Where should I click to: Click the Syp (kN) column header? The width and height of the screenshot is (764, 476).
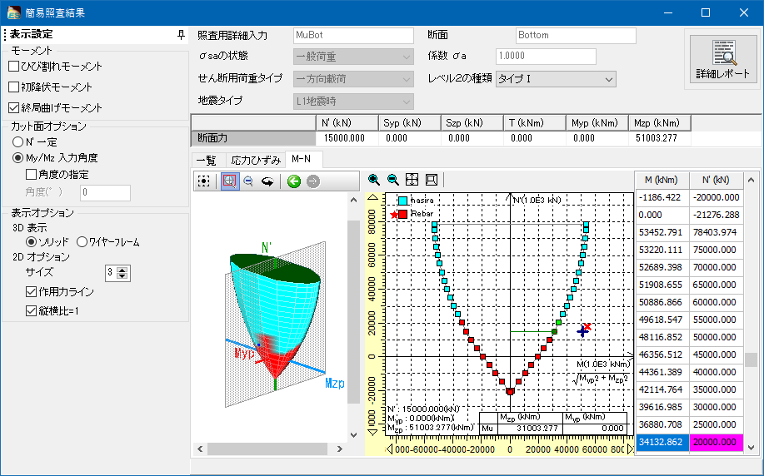(410, 123)
